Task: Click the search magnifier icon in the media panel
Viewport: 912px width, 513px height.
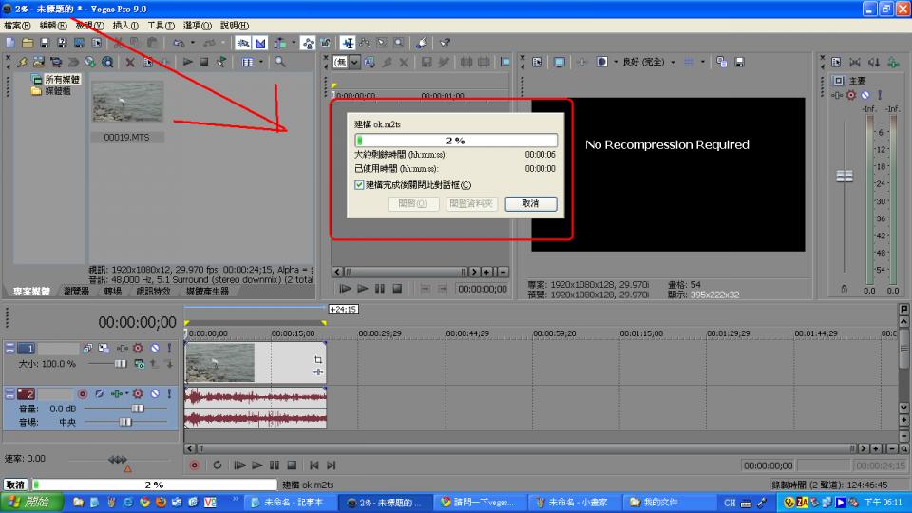Action: pyautogui.click(x=280, y=62)
